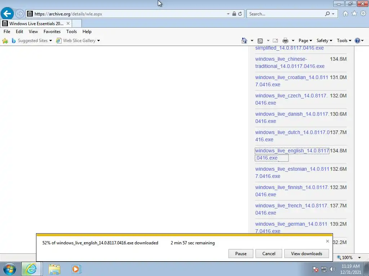Open Home page options dropdown arrow
This screenshot has height=276, width=369.
[252, 41]
